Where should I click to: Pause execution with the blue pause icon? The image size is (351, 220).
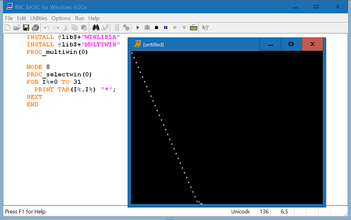(x=166, y=27)
